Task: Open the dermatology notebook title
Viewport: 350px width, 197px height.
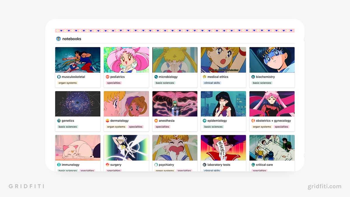Action: coord(119,121)
